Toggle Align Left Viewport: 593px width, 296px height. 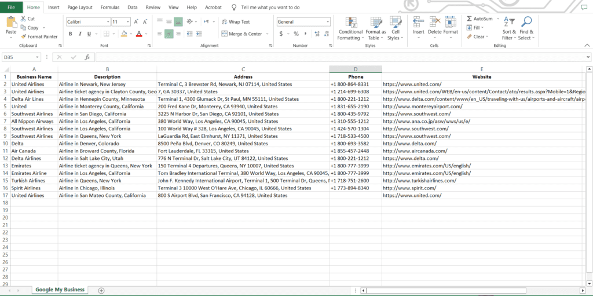click(160, 34)
